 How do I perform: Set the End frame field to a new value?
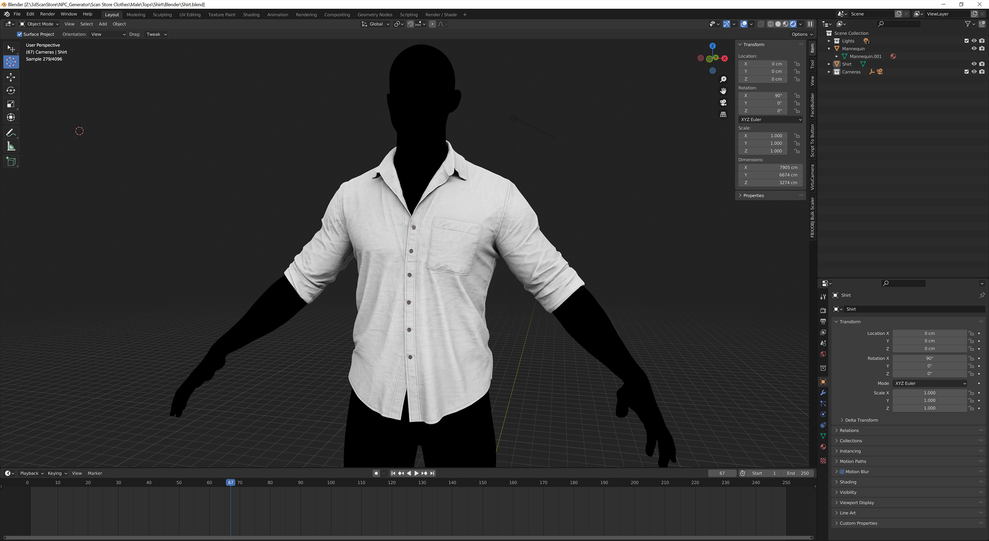pyautogui.click(x=798, y=473)
